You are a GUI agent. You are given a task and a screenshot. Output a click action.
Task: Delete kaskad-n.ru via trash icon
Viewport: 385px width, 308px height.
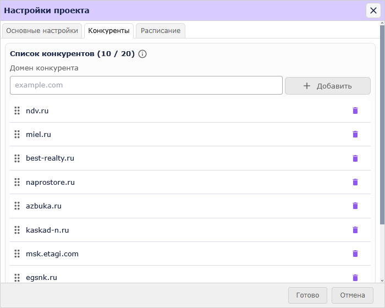pos(355,230)
